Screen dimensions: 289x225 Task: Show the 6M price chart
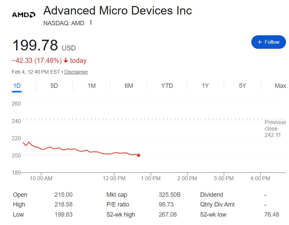pyautogui.click(x=129, y=86)
